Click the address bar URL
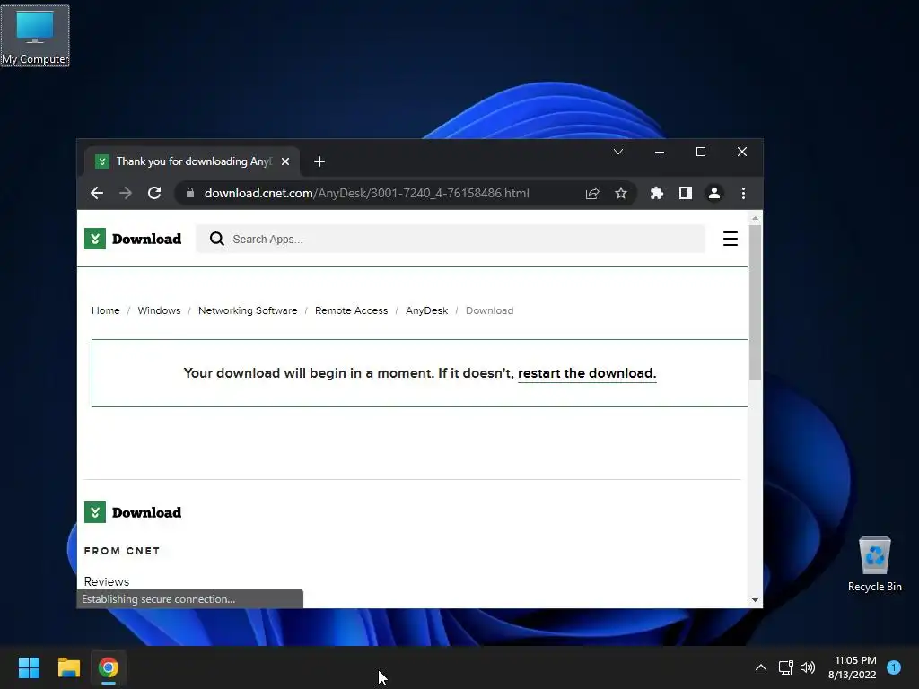919x689 pixels. tap(366, 194)
